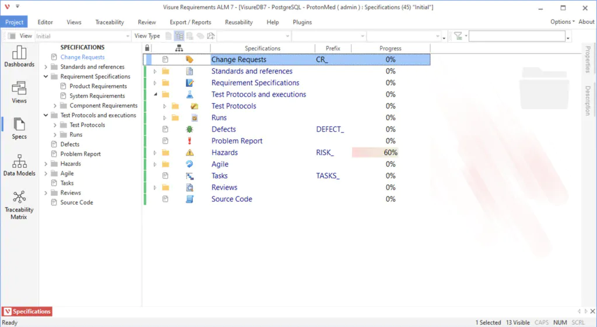Select Problem Report in left tree
This screenshot has height=327, width=597.
coord(80,154)
